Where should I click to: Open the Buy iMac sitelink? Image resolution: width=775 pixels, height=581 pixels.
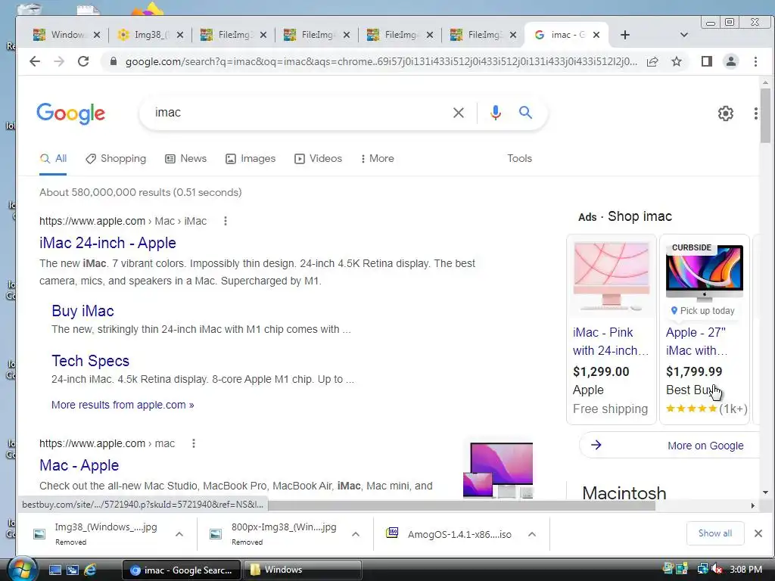point(82,311)
